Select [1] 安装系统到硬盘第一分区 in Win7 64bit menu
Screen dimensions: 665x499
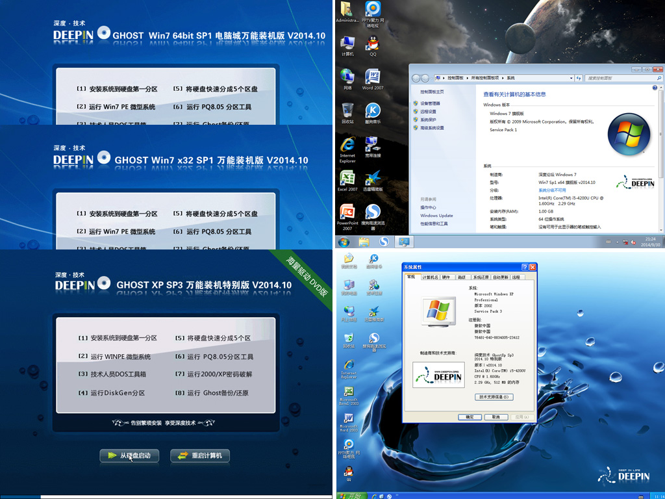pos(117,89)
